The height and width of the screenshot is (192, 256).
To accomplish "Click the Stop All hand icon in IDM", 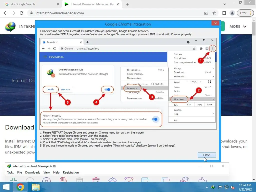I will [x=63, y=179].
